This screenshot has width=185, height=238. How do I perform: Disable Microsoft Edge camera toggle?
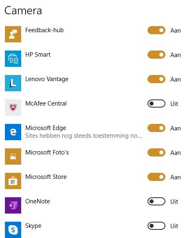pos(156,128)
